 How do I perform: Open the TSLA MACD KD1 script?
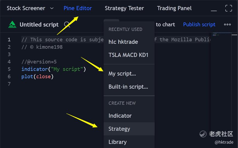coord(128,55)
